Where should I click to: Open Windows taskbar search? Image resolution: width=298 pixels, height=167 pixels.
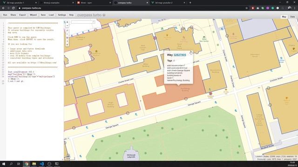coord(11,164)
